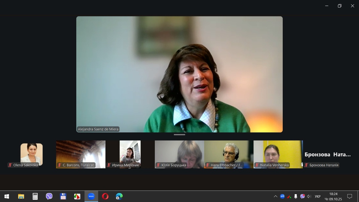Open the Windows notification center
Image resolution: width=359 pixels, height=202 pixels.
click(x=349, y=196)
